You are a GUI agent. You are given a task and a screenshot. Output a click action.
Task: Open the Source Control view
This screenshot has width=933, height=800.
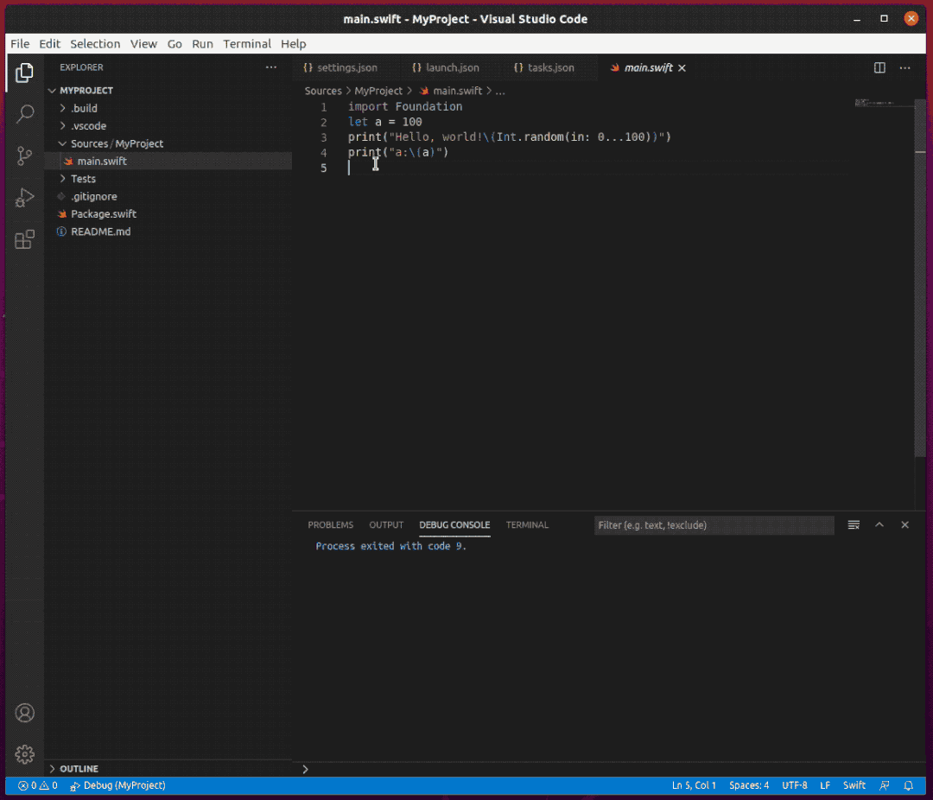[24, 156]
